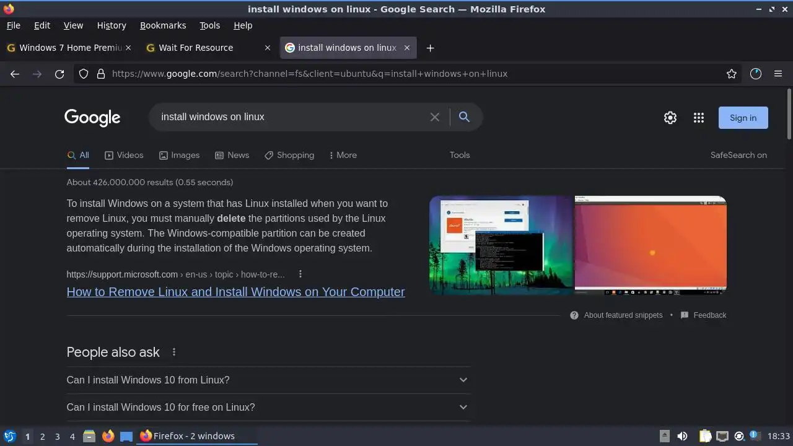
Task: Open the View menu
Action: coord(73,25)
